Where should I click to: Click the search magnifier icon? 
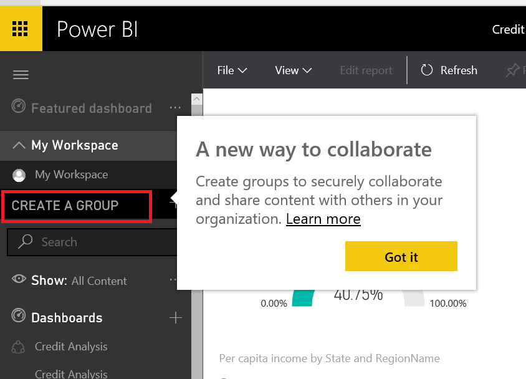24,242
